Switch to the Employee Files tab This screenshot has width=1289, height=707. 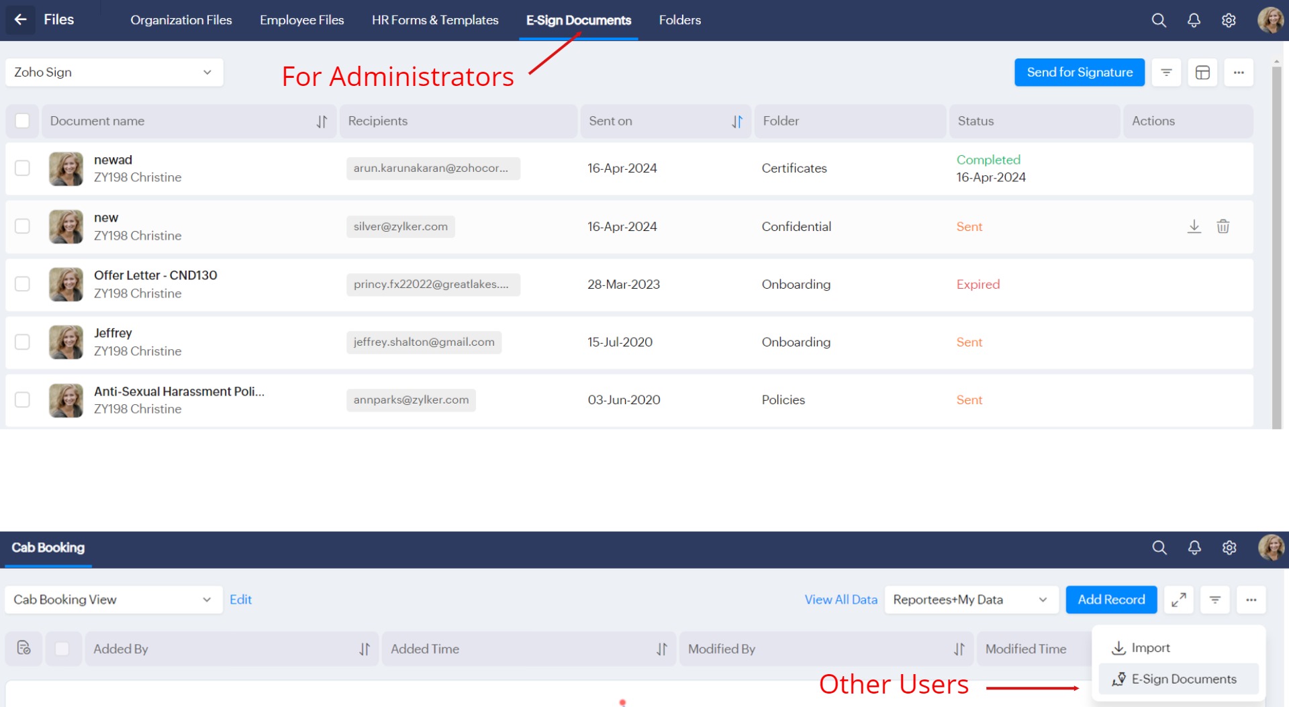point(301,20)
